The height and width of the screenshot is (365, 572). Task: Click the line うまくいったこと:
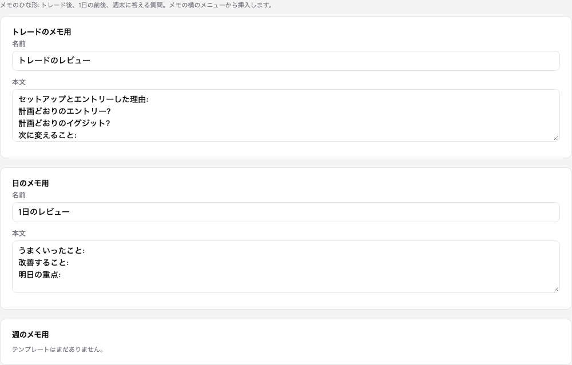(x=51, y=251)
